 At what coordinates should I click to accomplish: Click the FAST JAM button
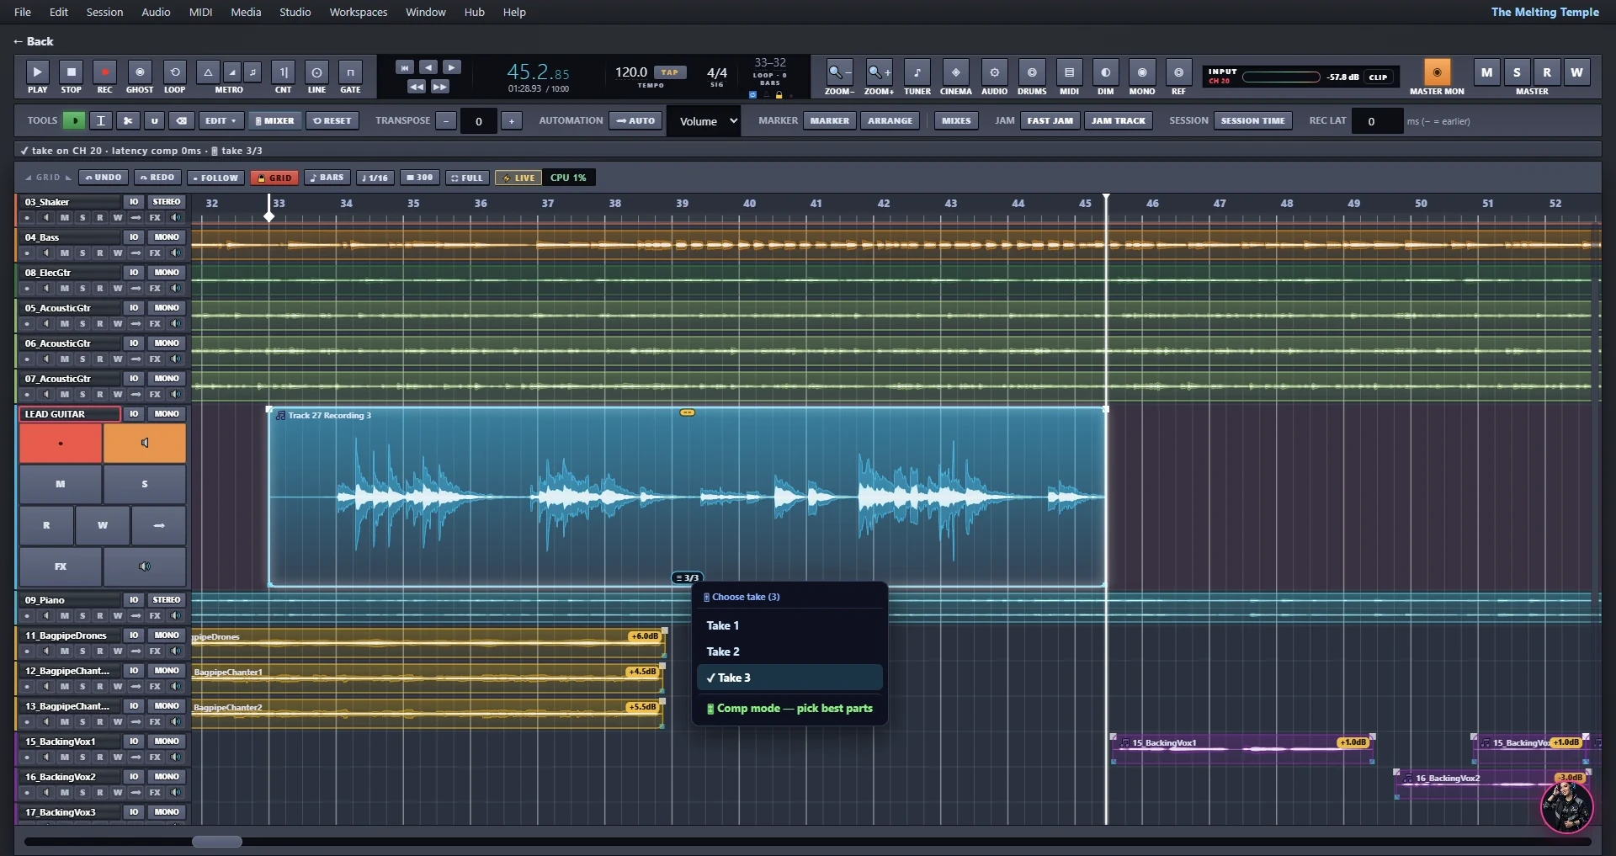tap(1050, 120)
